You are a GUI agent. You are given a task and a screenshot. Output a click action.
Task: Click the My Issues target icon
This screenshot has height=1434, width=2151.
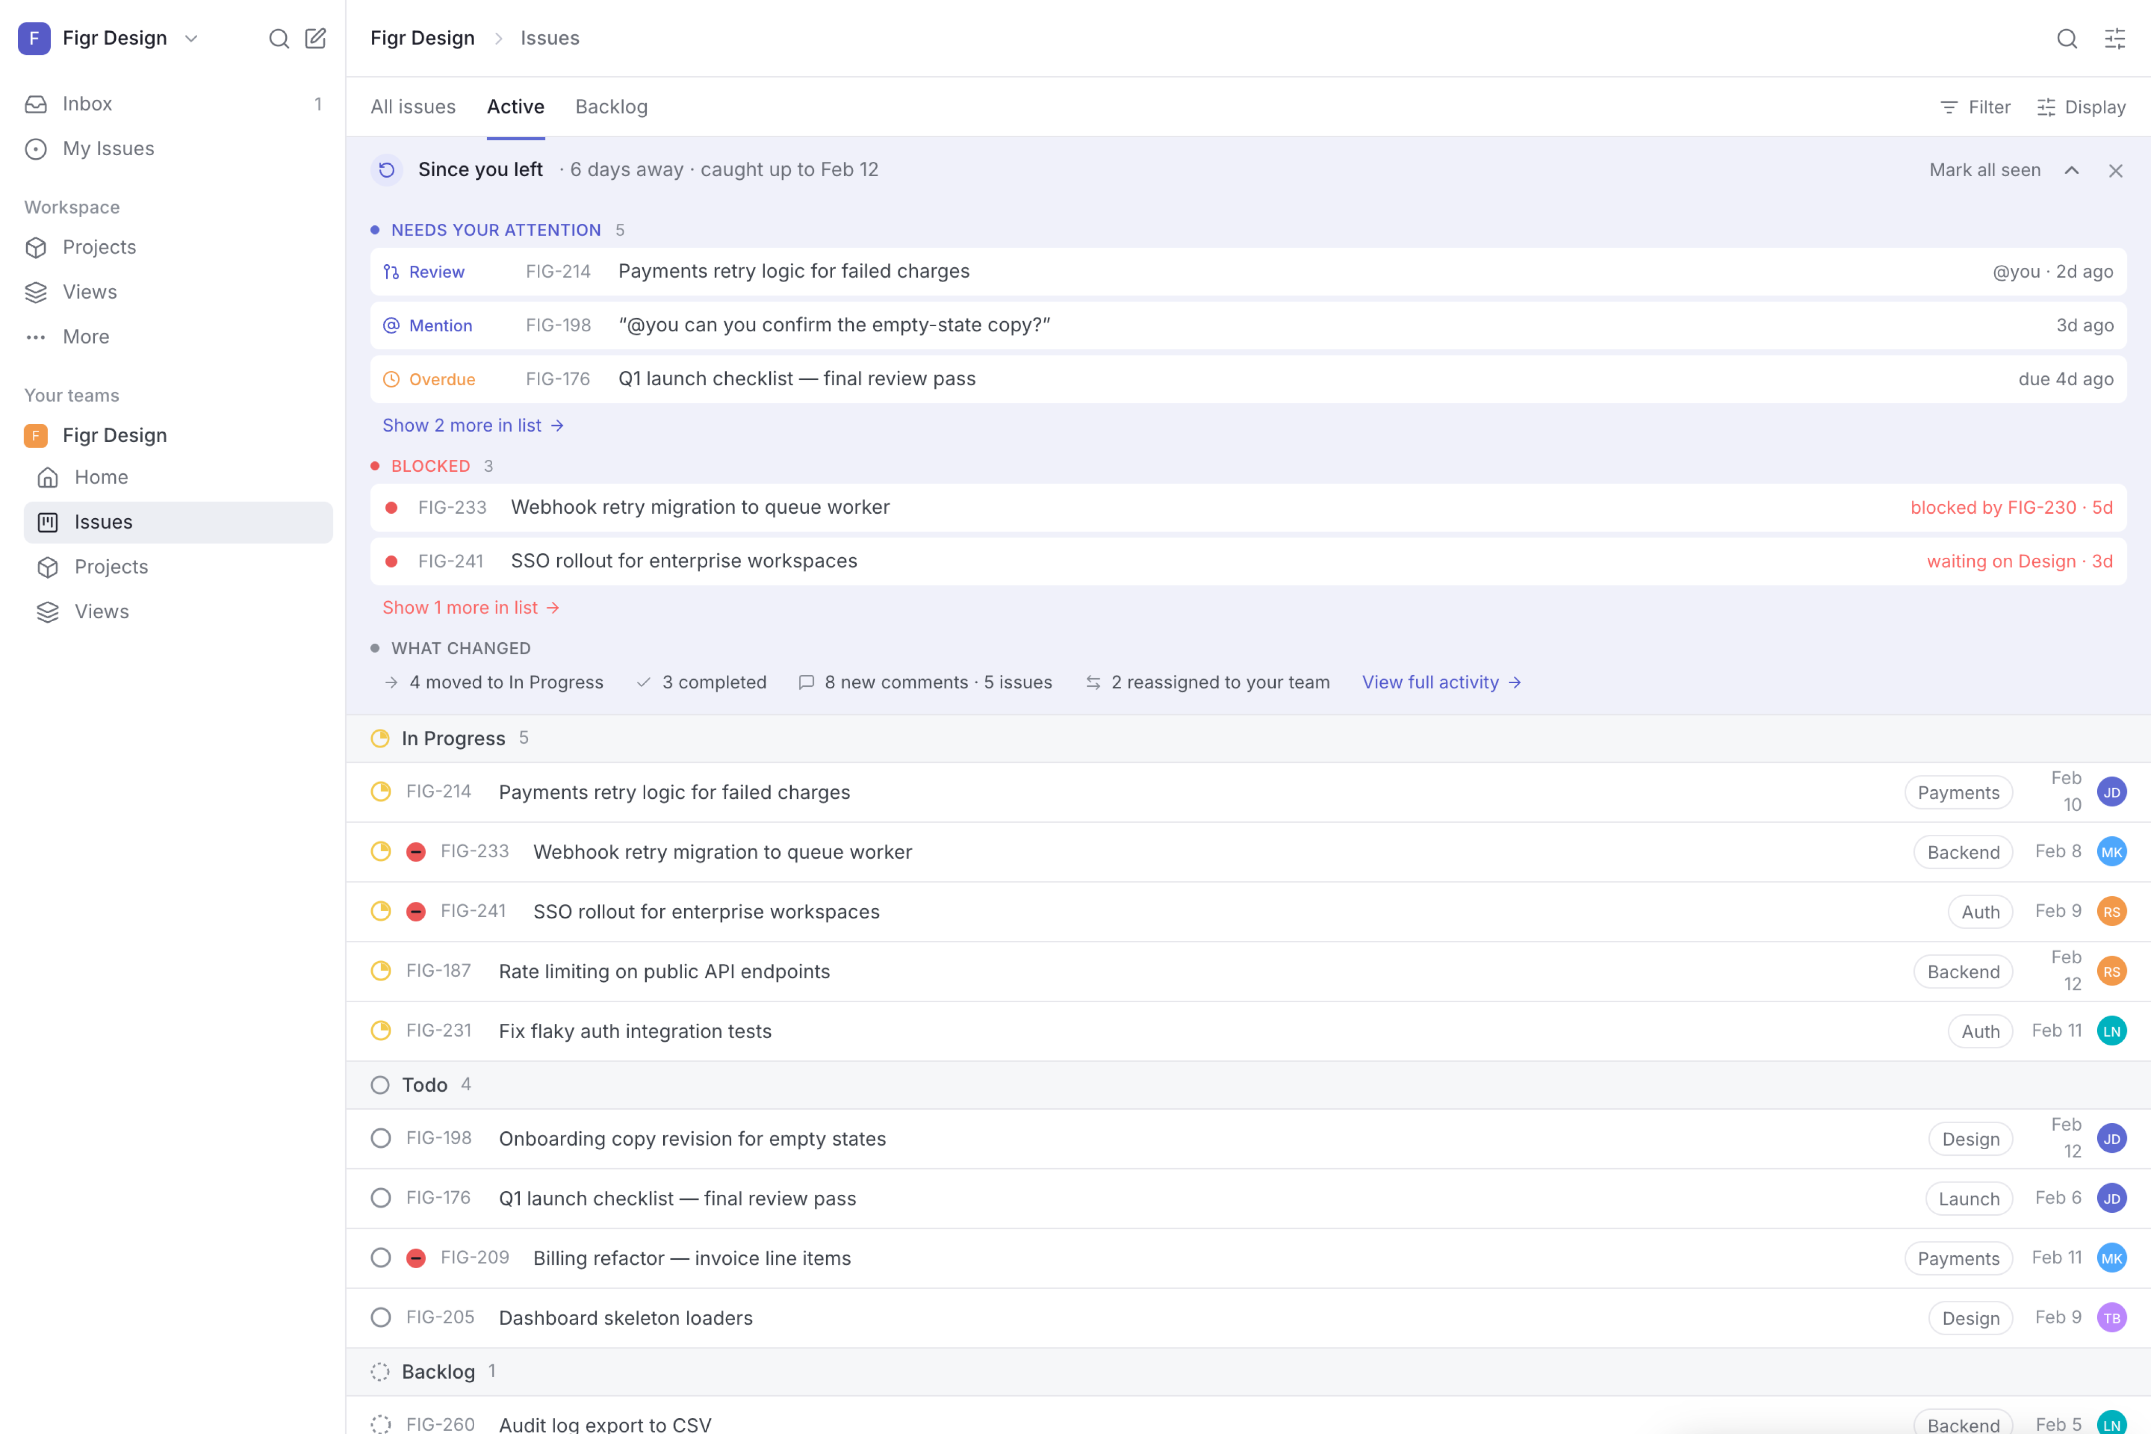(36, 149)
